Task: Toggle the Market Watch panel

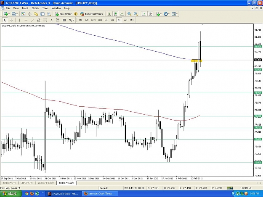Action: [23, 14]
